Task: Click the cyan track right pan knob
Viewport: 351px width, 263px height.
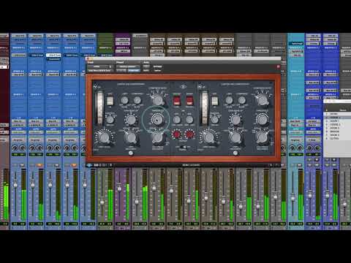Action: click(299, 148)
